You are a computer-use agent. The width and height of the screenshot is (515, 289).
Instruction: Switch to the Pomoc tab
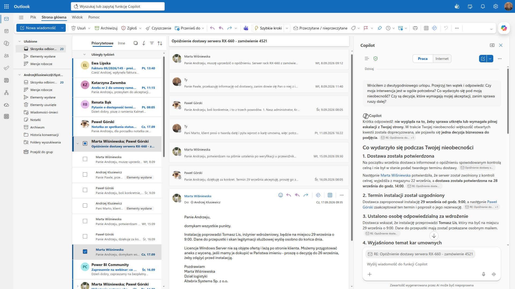click(x=94, y=17)
